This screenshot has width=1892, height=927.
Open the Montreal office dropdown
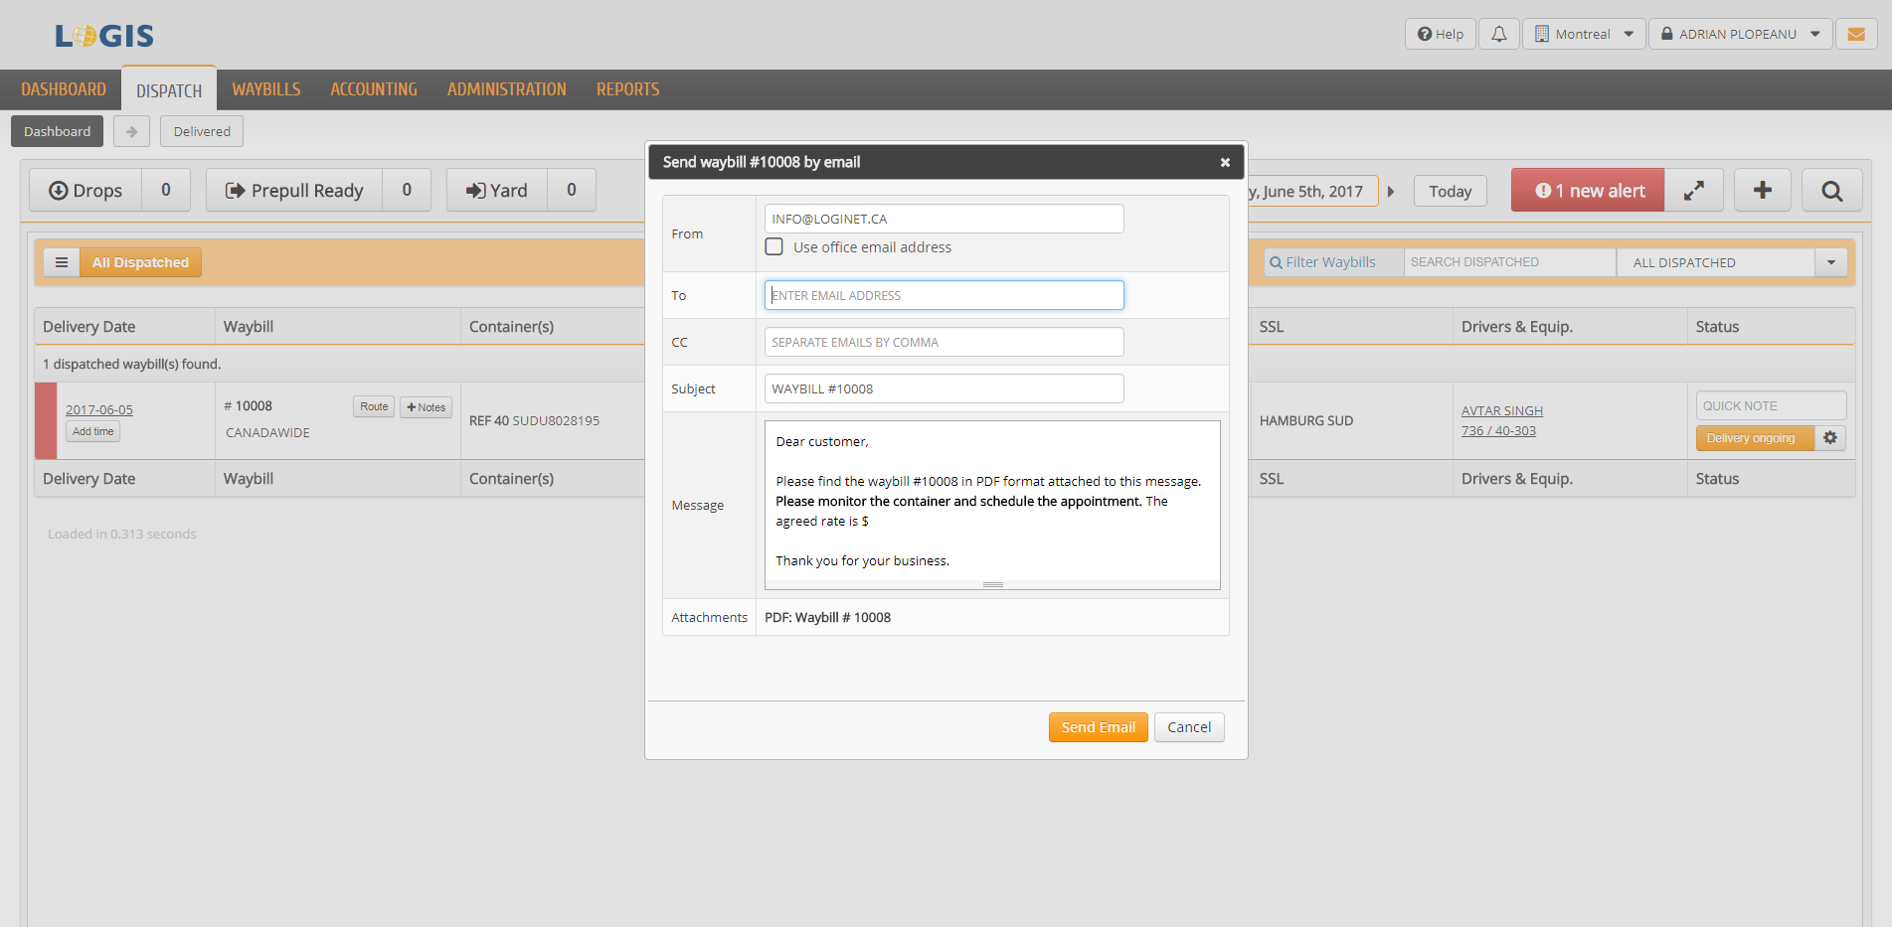pyautogui.click(x=1584, y=34)
